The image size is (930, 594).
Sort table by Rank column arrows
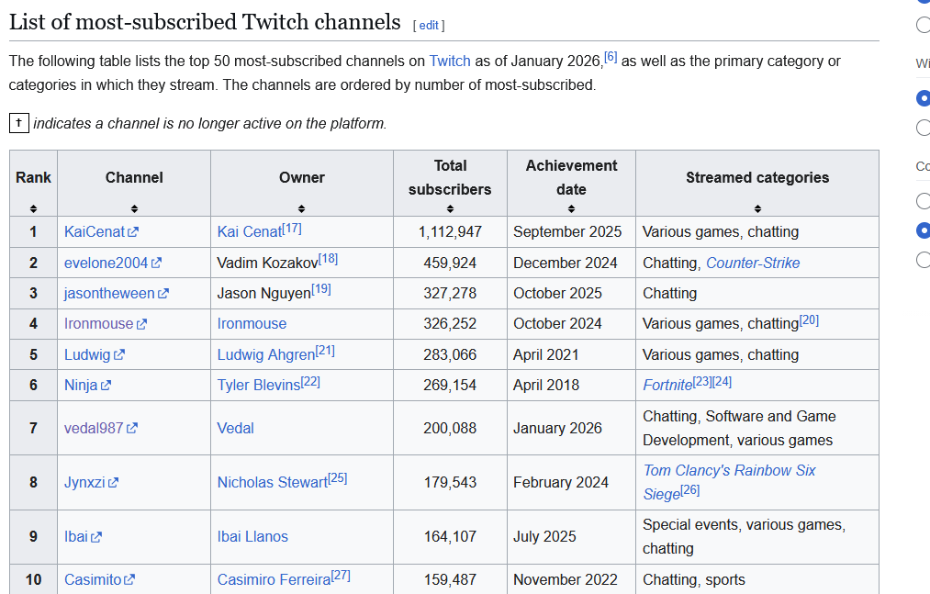33,209
